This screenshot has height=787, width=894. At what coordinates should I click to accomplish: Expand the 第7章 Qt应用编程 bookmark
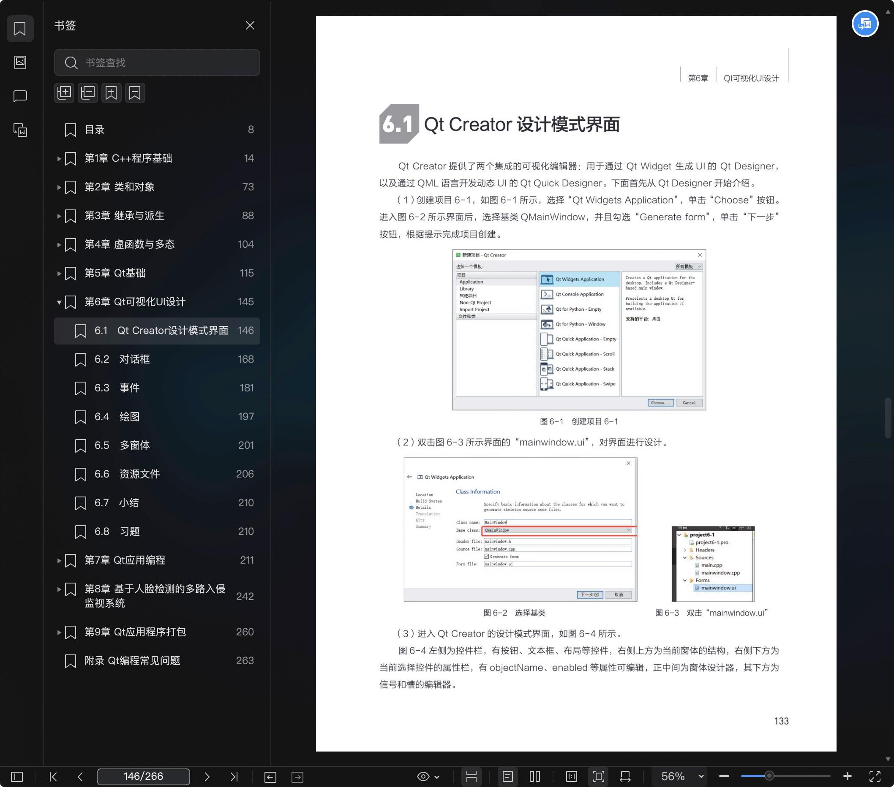pyautogui.click(x=59, y=561)
